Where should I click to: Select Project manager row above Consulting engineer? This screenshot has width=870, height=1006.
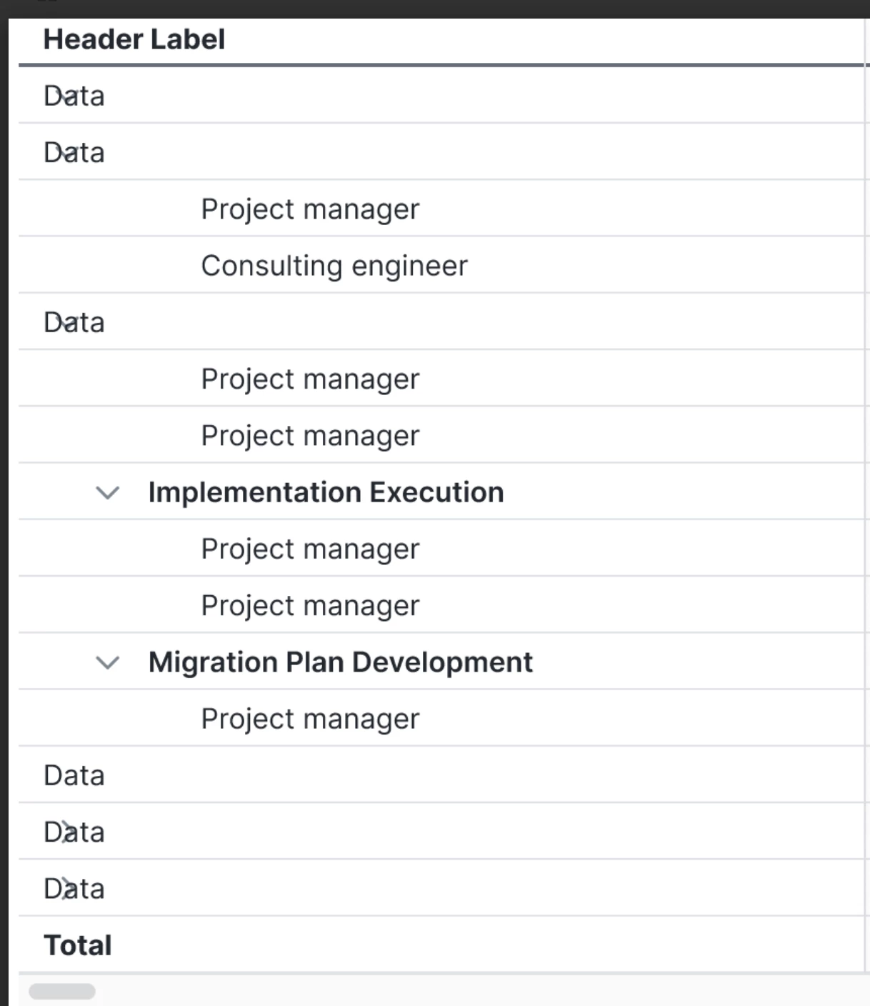pos(310,209)
